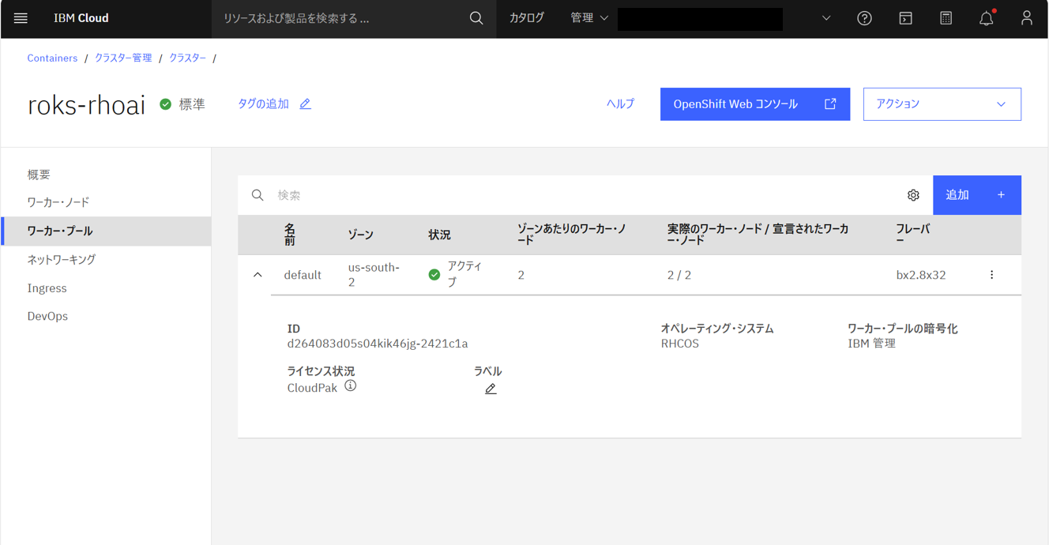Go to ワーカー・ノード in sidebar
Viewport: 1049px width, 545px height.
(x=58, y=203)
